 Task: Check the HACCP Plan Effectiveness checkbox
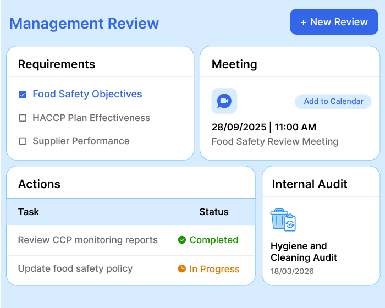click(x=23, y=118)
